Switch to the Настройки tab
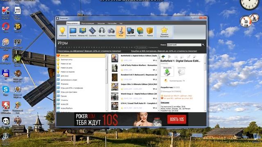Screen dimensions: 262x147 [112, 23]
